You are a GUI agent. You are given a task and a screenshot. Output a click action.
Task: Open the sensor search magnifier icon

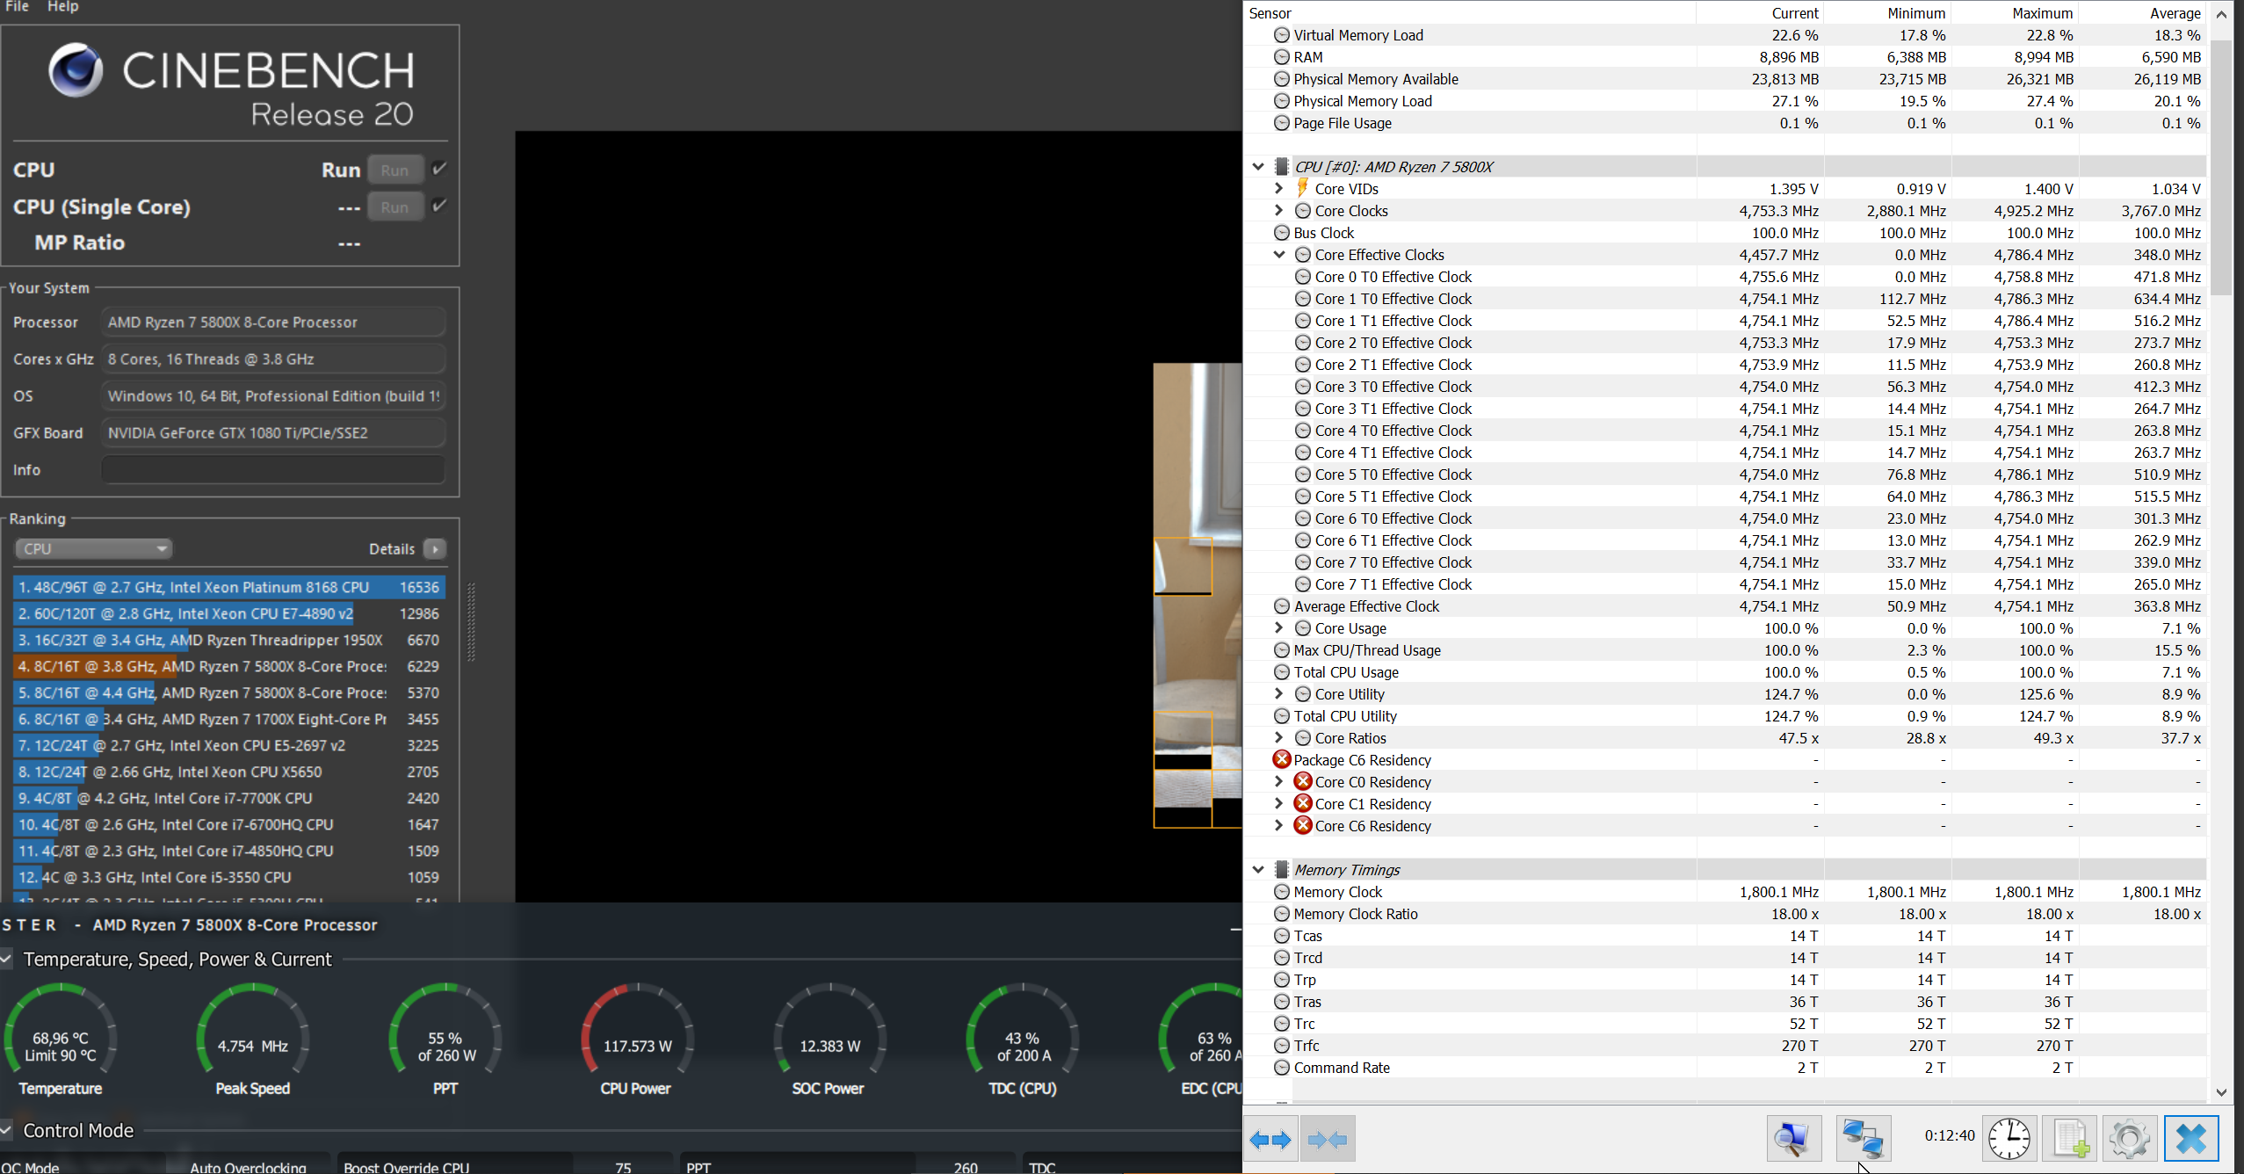click(x=1793, y=1139)
